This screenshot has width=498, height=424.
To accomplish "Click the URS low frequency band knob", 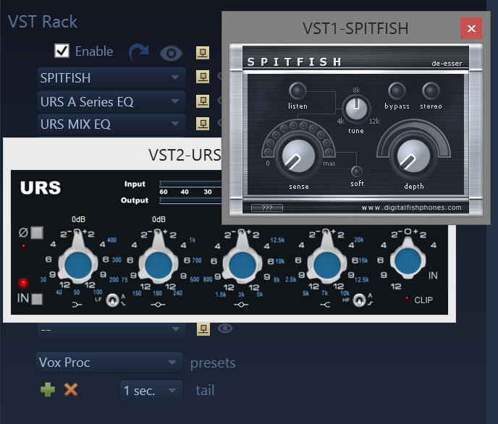I will point(78,266).
